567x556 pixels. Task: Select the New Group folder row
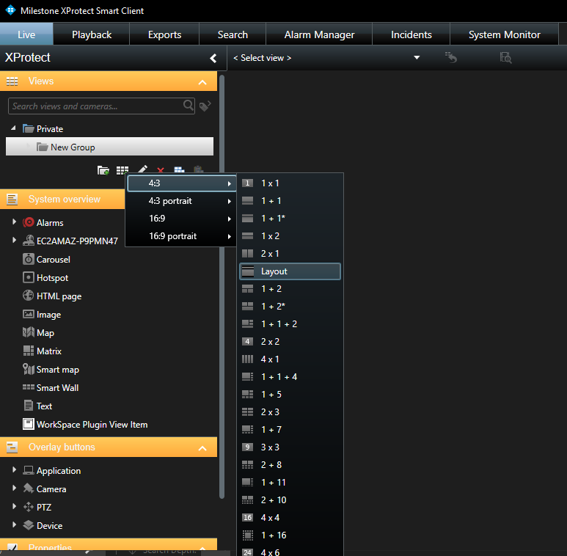click(x=109, y=147)
